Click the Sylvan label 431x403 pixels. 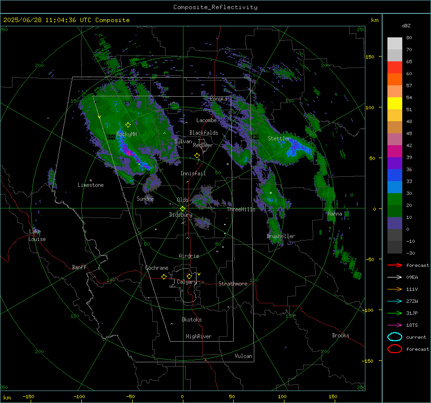[x=183, y=141]
